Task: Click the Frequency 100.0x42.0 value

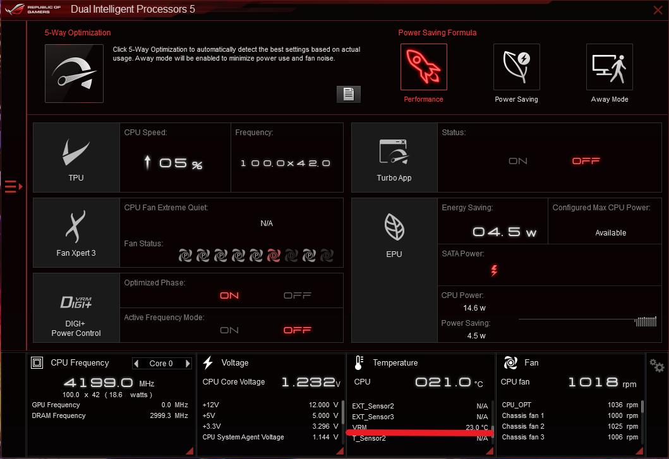Action: coord(286,164)
